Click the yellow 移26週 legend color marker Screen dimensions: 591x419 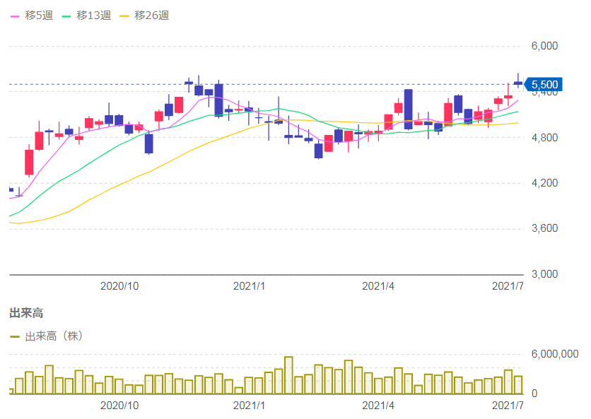point(124,16)
